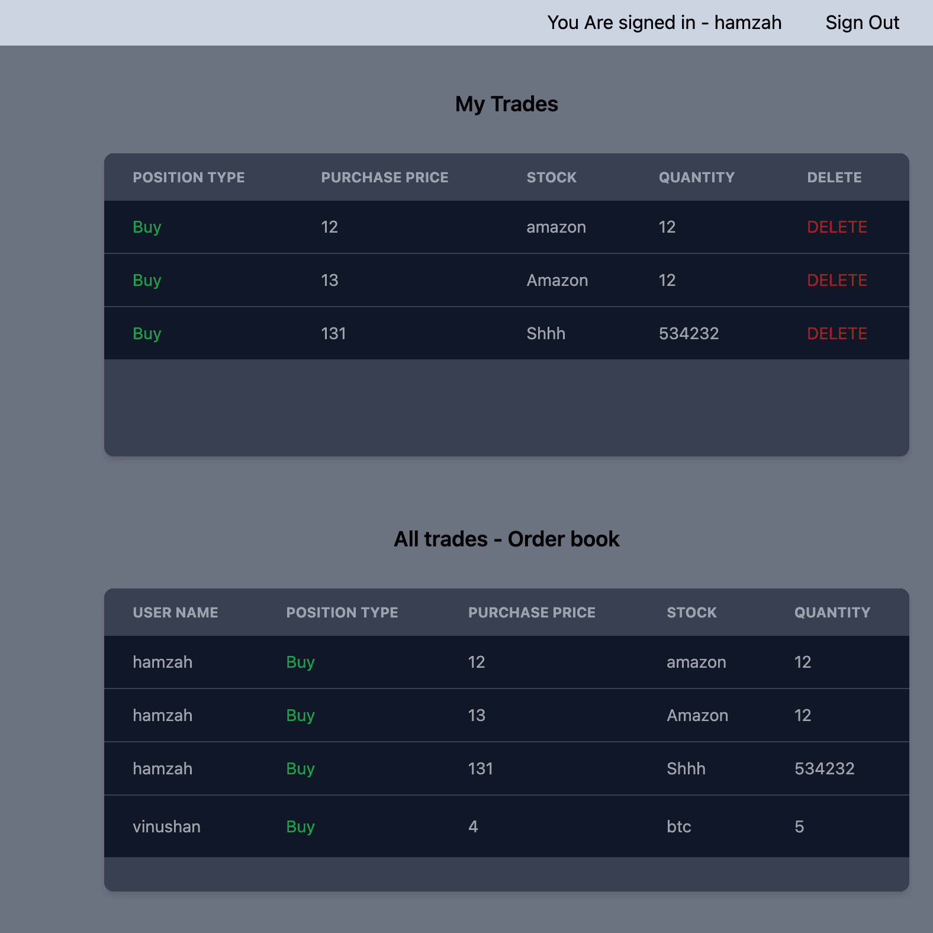Click USER NAME header in order book

tap(175, 613)
